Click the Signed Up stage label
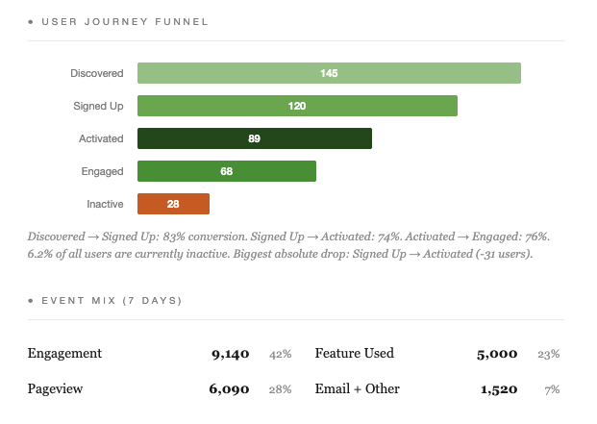 point(98,106)
